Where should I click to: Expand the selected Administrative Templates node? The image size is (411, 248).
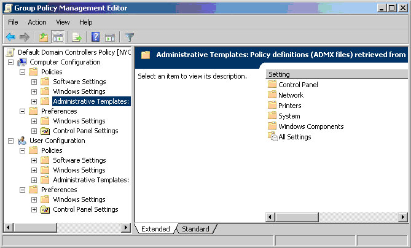[x=34, y=102]
